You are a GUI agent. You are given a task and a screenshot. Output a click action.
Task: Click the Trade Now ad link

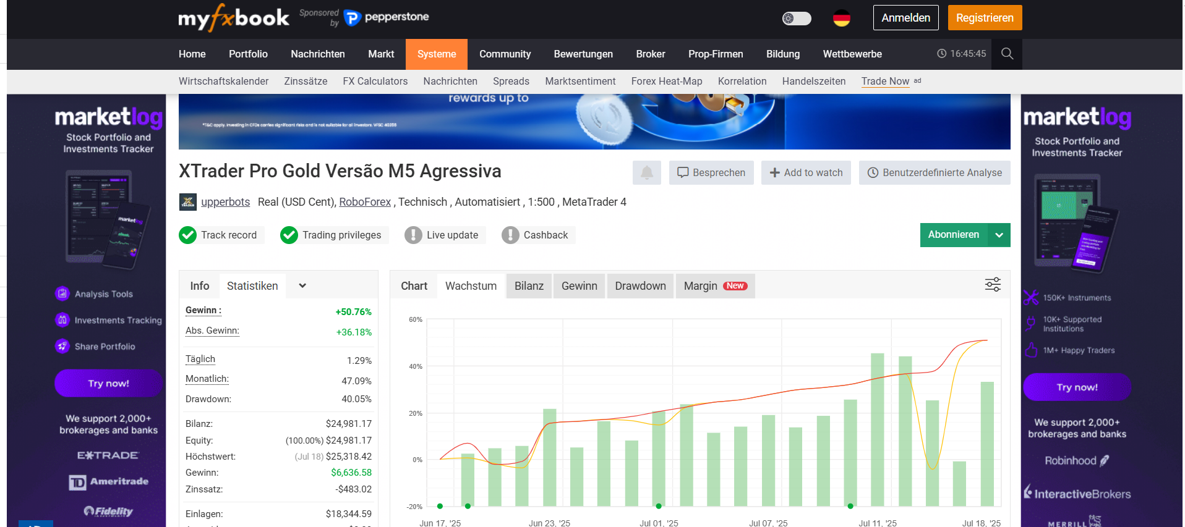[885, 81]
